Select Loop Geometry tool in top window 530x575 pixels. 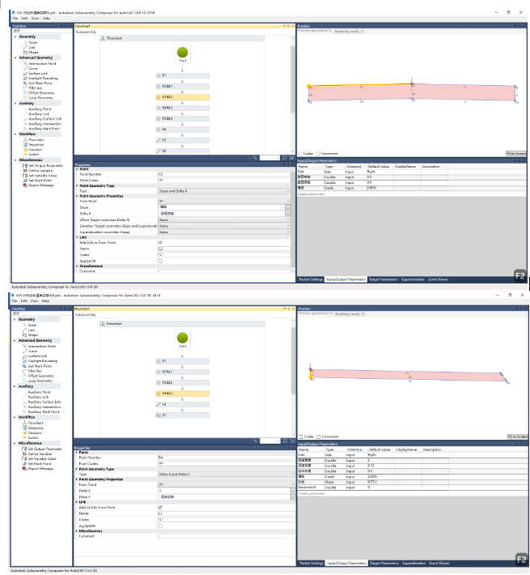40,98
